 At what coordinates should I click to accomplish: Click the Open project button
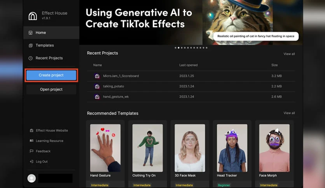[x=51, y=89]
